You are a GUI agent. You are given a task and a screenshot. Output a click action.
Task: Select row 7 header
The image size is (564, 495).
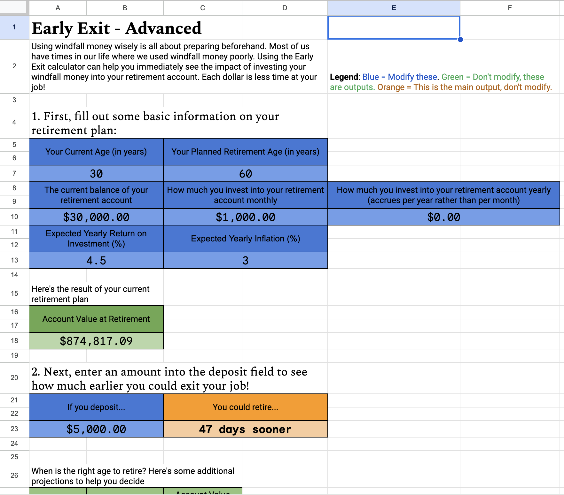click(x=14, y=173)
